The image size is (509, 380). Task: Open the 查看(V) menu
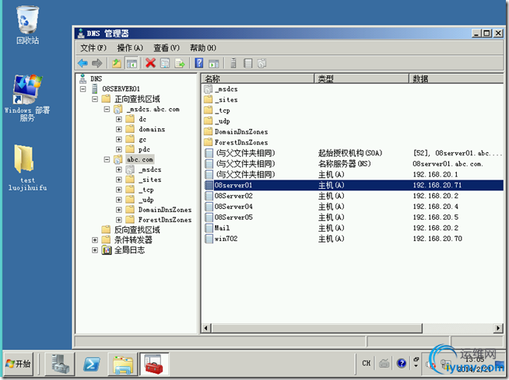167,48
